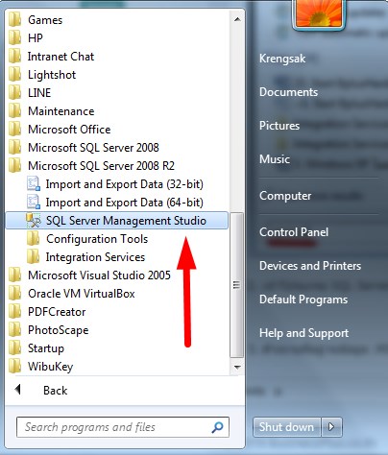
Task: Click the Startup folder icon
Action: pyautogui.click(x=14, y=348)
